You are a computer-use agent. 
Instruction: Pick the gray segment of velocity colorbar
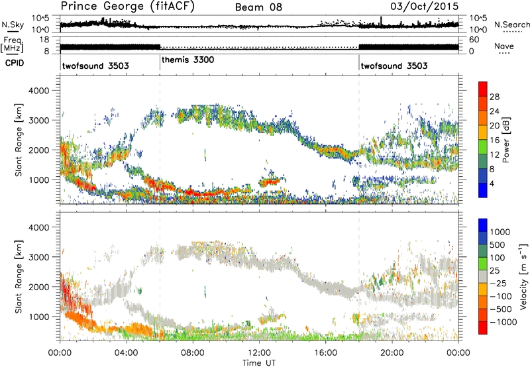[483, 277]
